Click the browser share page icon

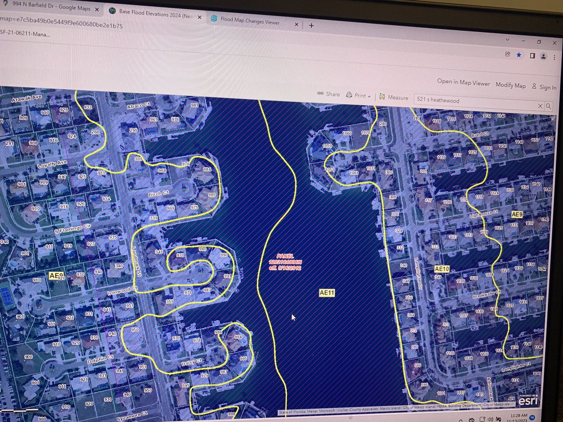point(508,54)
